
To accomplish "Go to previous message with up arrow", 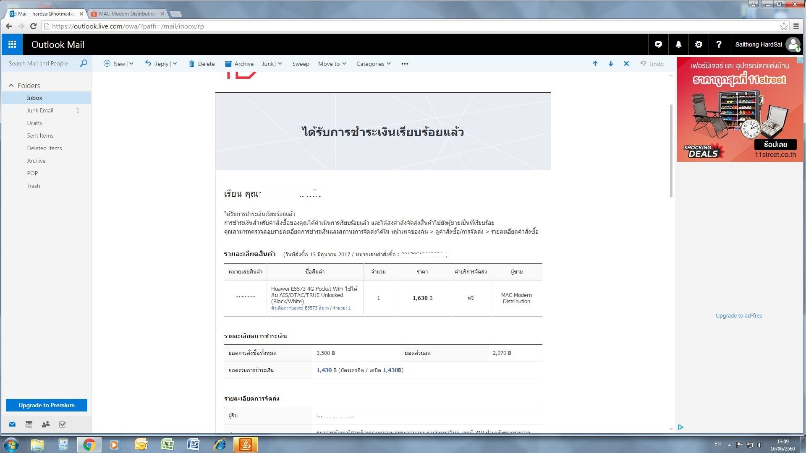I will [x=595, y=64].
